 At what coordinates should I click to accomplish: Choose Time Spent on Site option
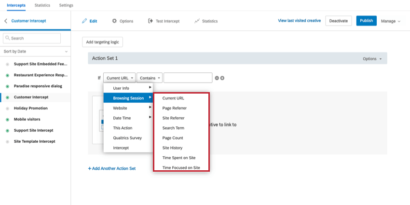(x=178, y=158)
